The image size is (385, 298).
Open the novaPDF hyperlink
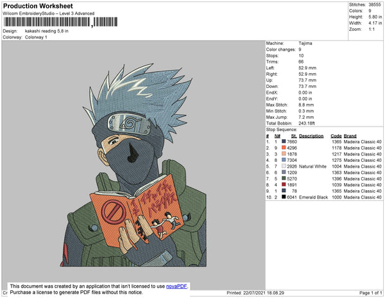point(176,286)
